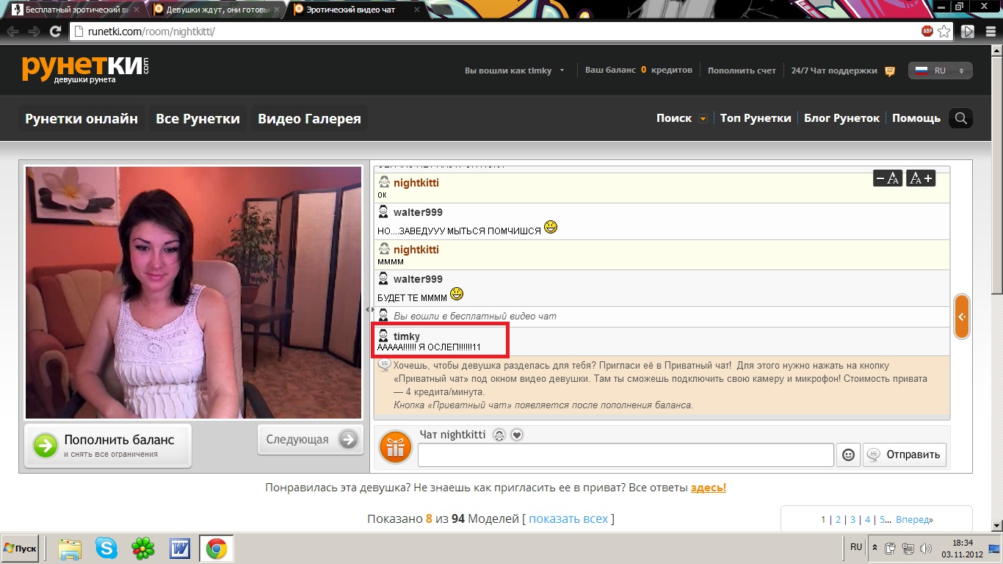
Task: Click the Следующая next model button
Action: pos(310,439)
